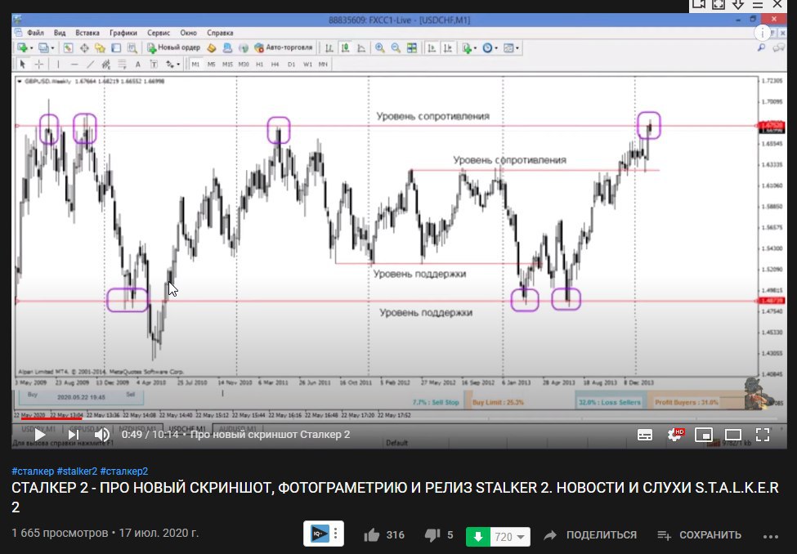Image resolution: width=797 pixels, height=554 pixels.
Task: Select the trendline drawing tool
Action: point(91,64)
